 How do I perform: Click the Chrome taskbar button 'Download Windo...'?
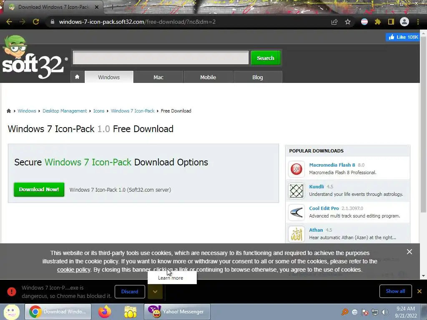pos(58,312)
